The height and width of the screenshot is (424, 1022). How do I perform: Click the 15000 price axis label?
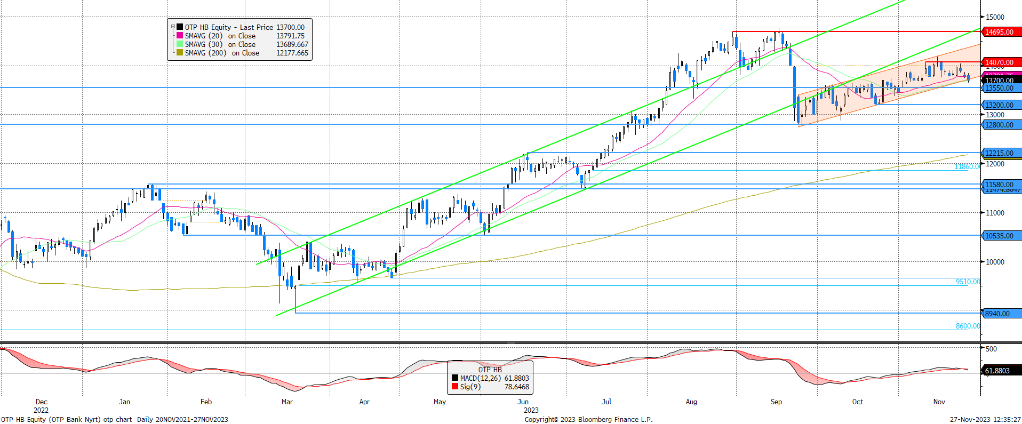tap(995, 17)
